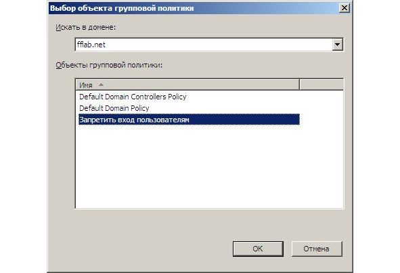400x273 pixels.
Task: Select Default Domain Controllers Policy
Action: tap(133, 97)
